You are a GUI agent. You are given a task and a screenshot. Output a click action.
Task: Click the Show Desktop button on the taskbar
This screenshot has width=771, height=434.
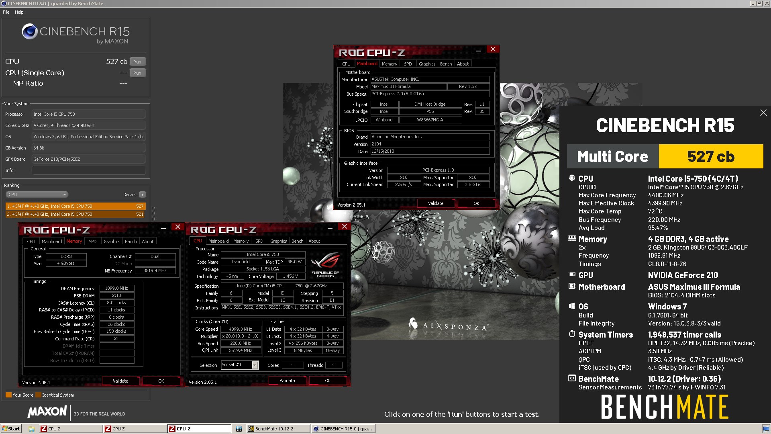tap(766, 429)
